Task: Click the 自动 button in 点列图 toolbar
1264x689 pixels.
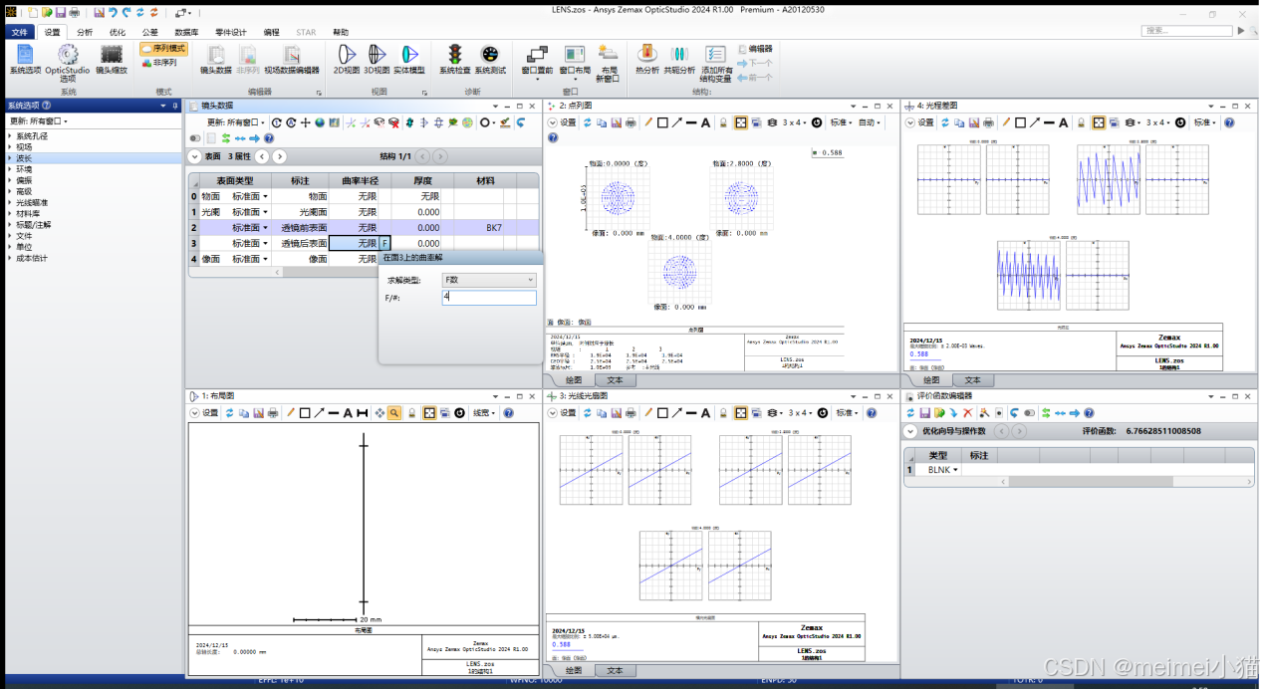Action: [870, 122]
